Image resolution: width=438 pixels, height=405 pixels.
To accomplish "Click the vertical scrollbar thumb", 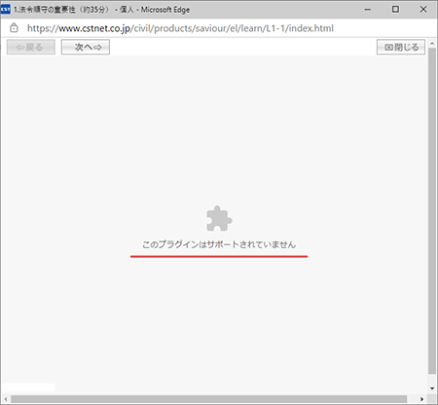I will pyautogui.click(x=432, y=211).
